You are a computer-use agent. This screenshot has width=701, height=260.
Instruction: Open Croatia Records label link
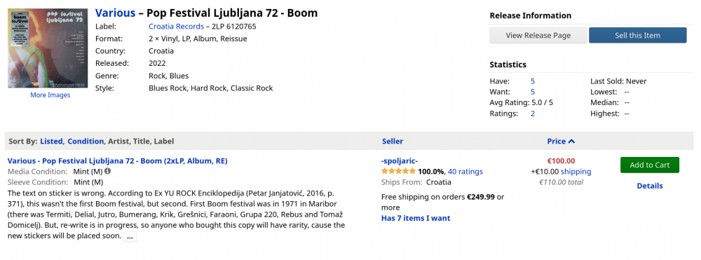(176, 27)
